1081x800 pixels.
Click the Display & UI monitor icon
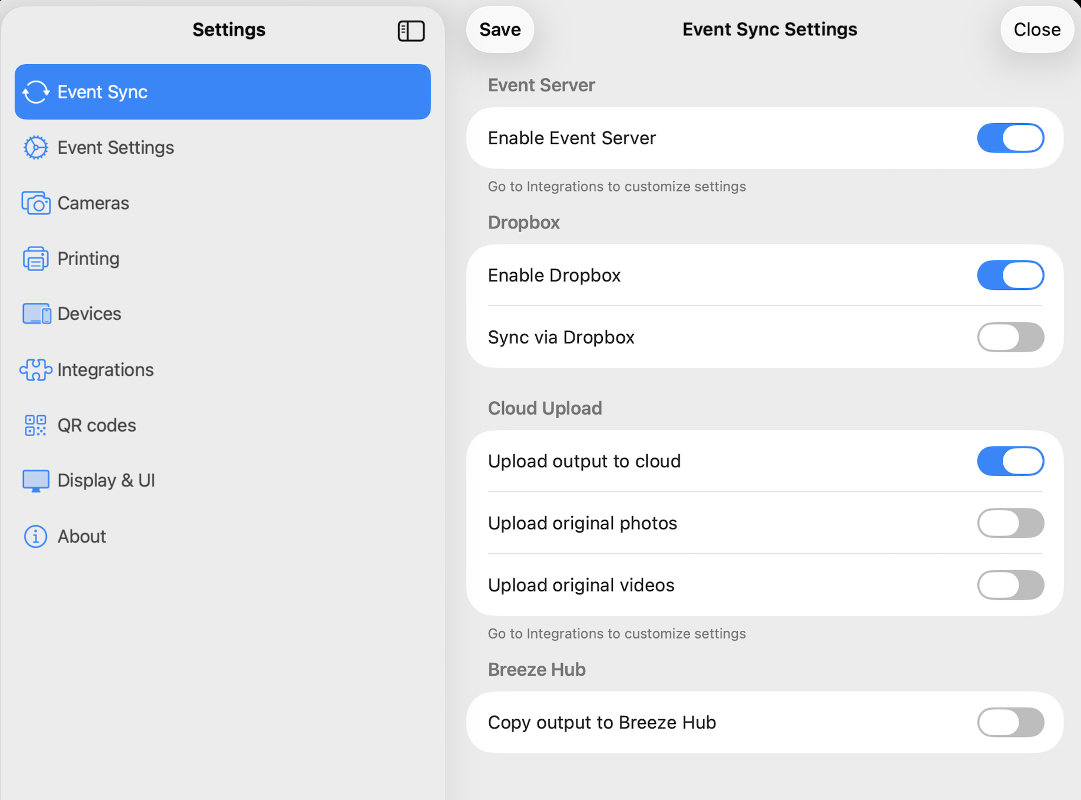point(36,481)
